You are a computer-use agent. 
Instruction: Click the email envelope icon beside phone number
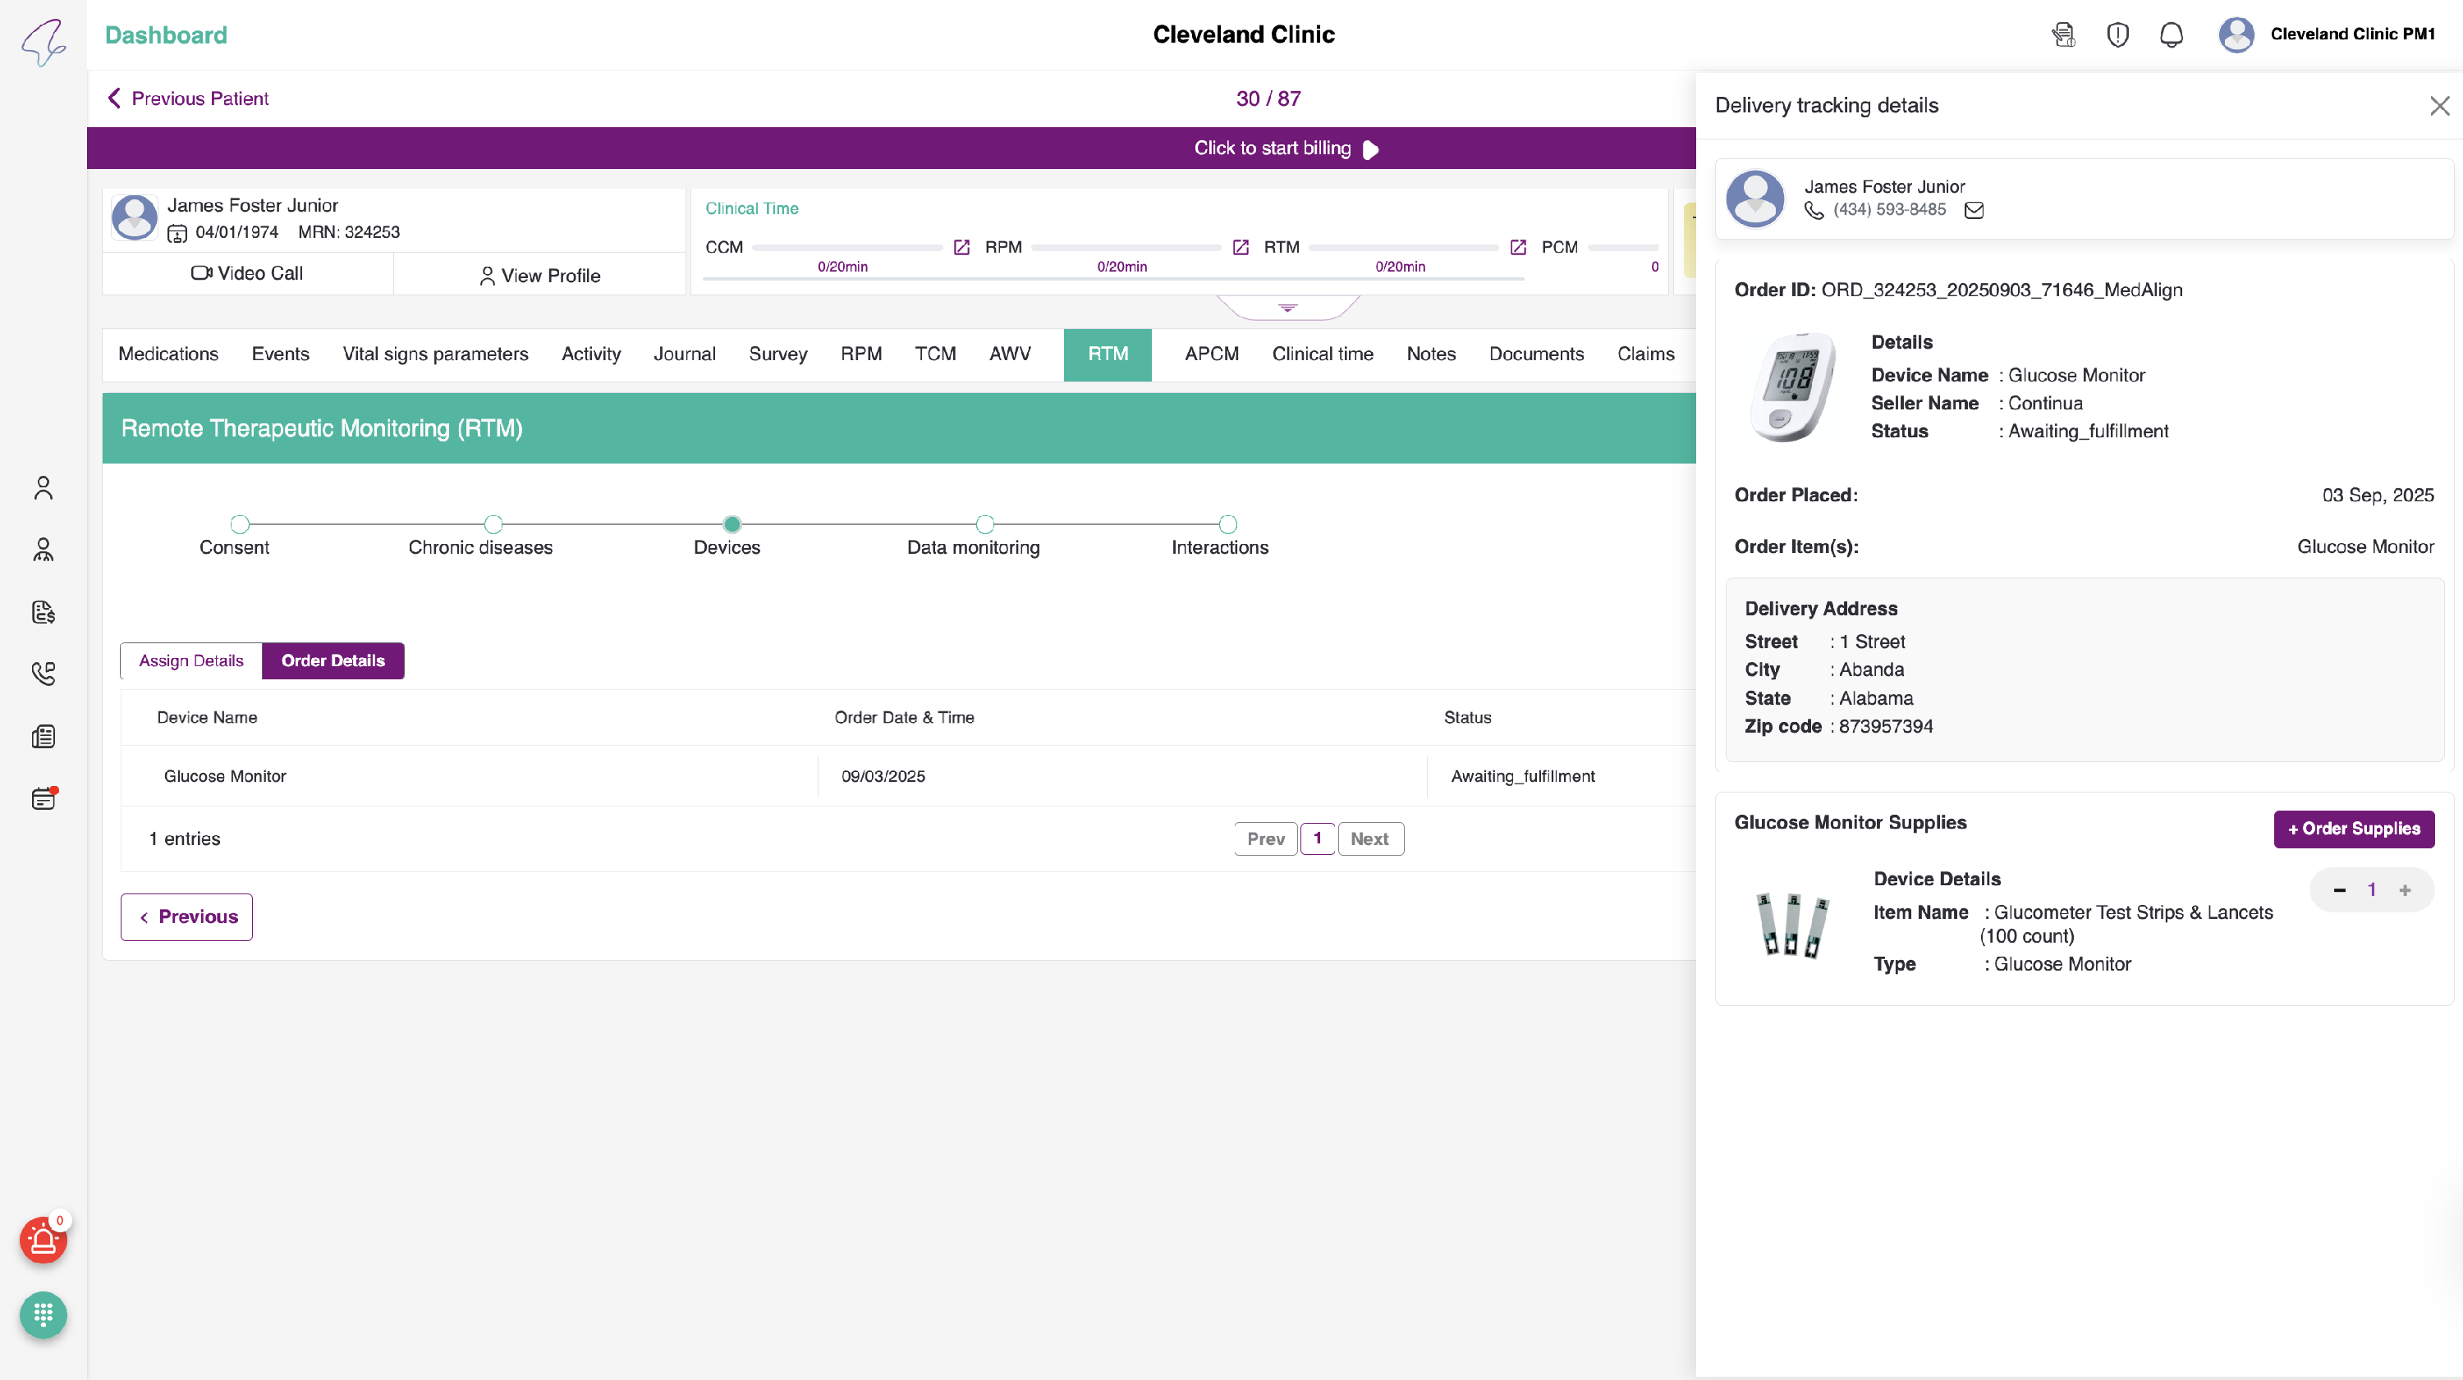(1974, 210)
